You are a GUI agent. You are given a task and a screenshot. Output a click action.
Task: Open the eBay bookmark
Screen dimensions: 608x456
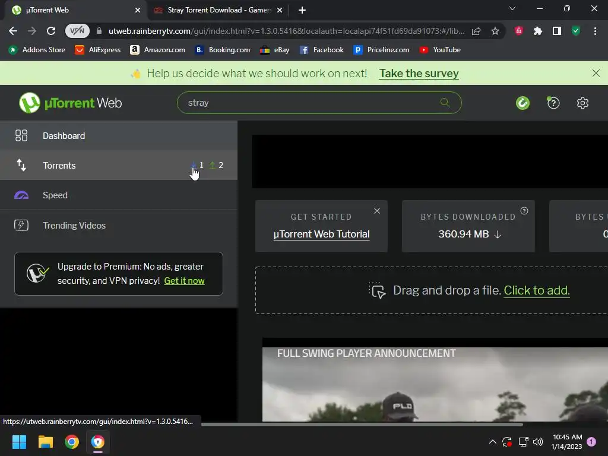pos(274,50)
